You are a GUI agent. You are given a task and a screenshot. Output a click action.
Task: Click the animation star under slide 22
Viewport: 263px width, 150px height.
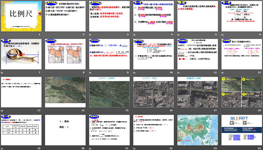point(134,148)
